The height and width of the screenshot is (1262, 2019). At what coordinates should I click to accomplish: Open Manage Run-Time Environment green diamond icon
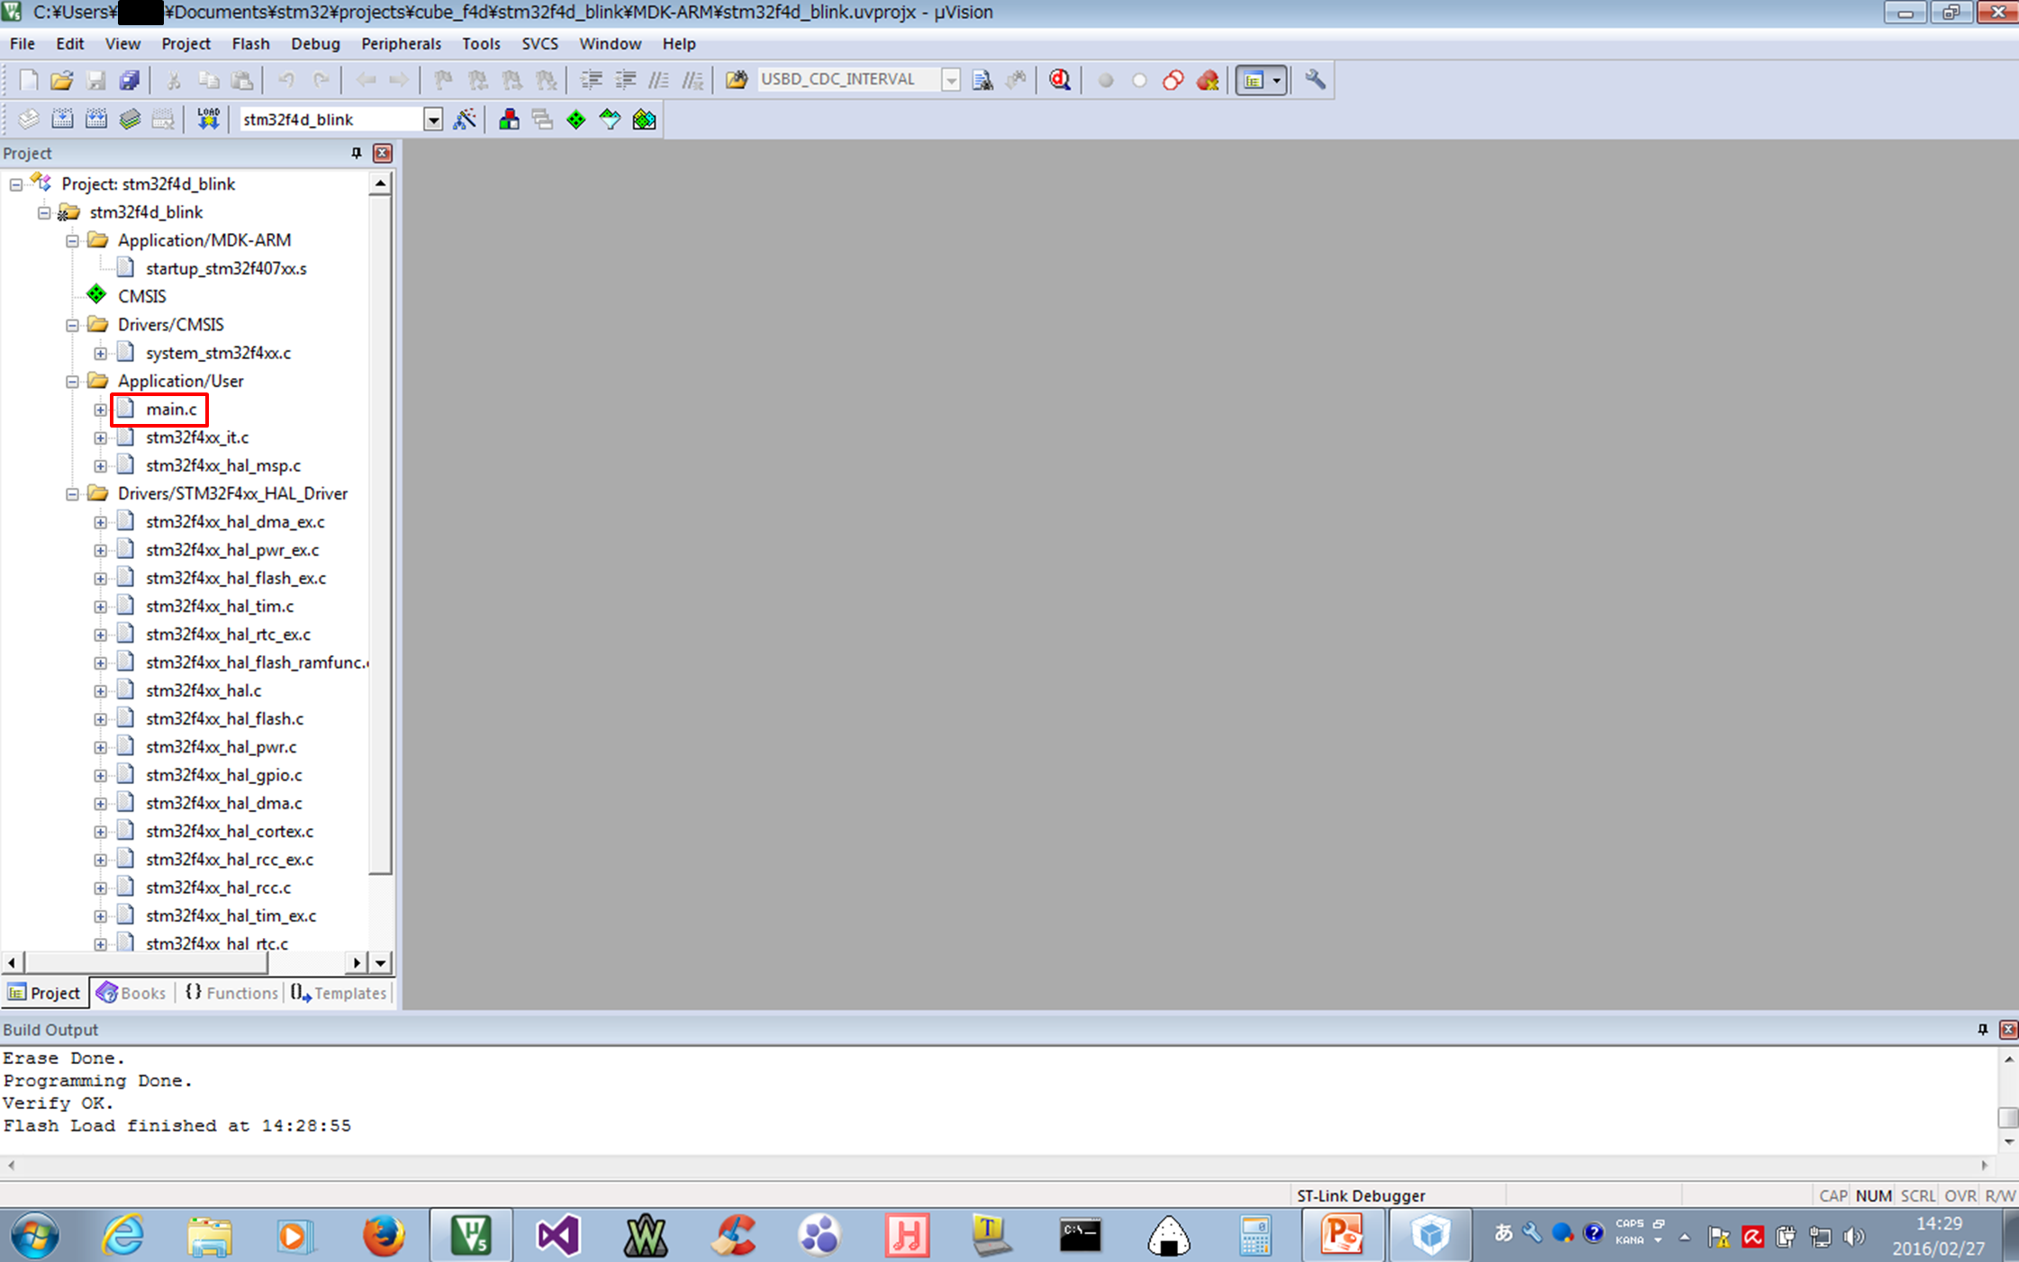(575, 119)
